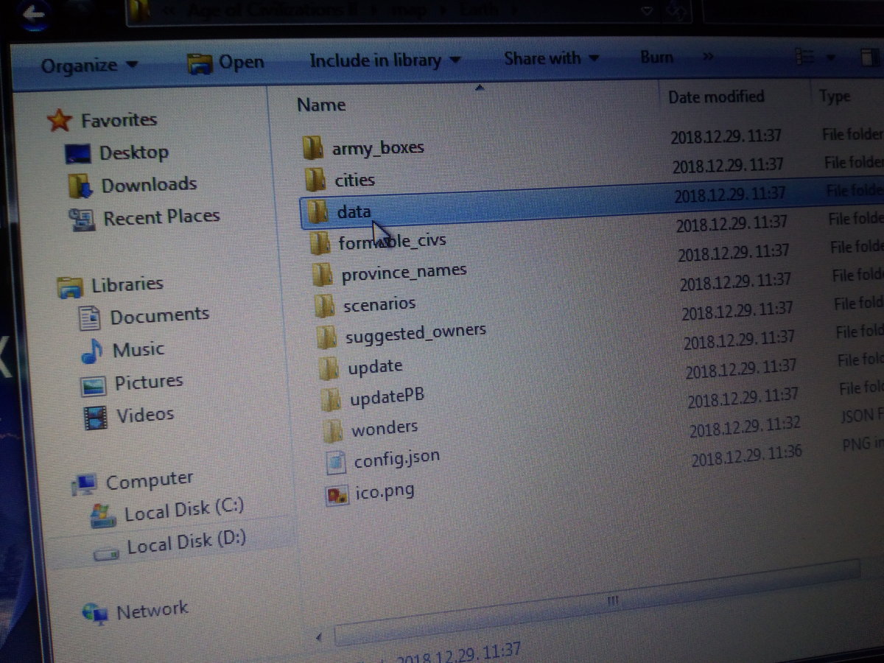
Task: Select Downloads in Favorites
Action: (149, 185)
